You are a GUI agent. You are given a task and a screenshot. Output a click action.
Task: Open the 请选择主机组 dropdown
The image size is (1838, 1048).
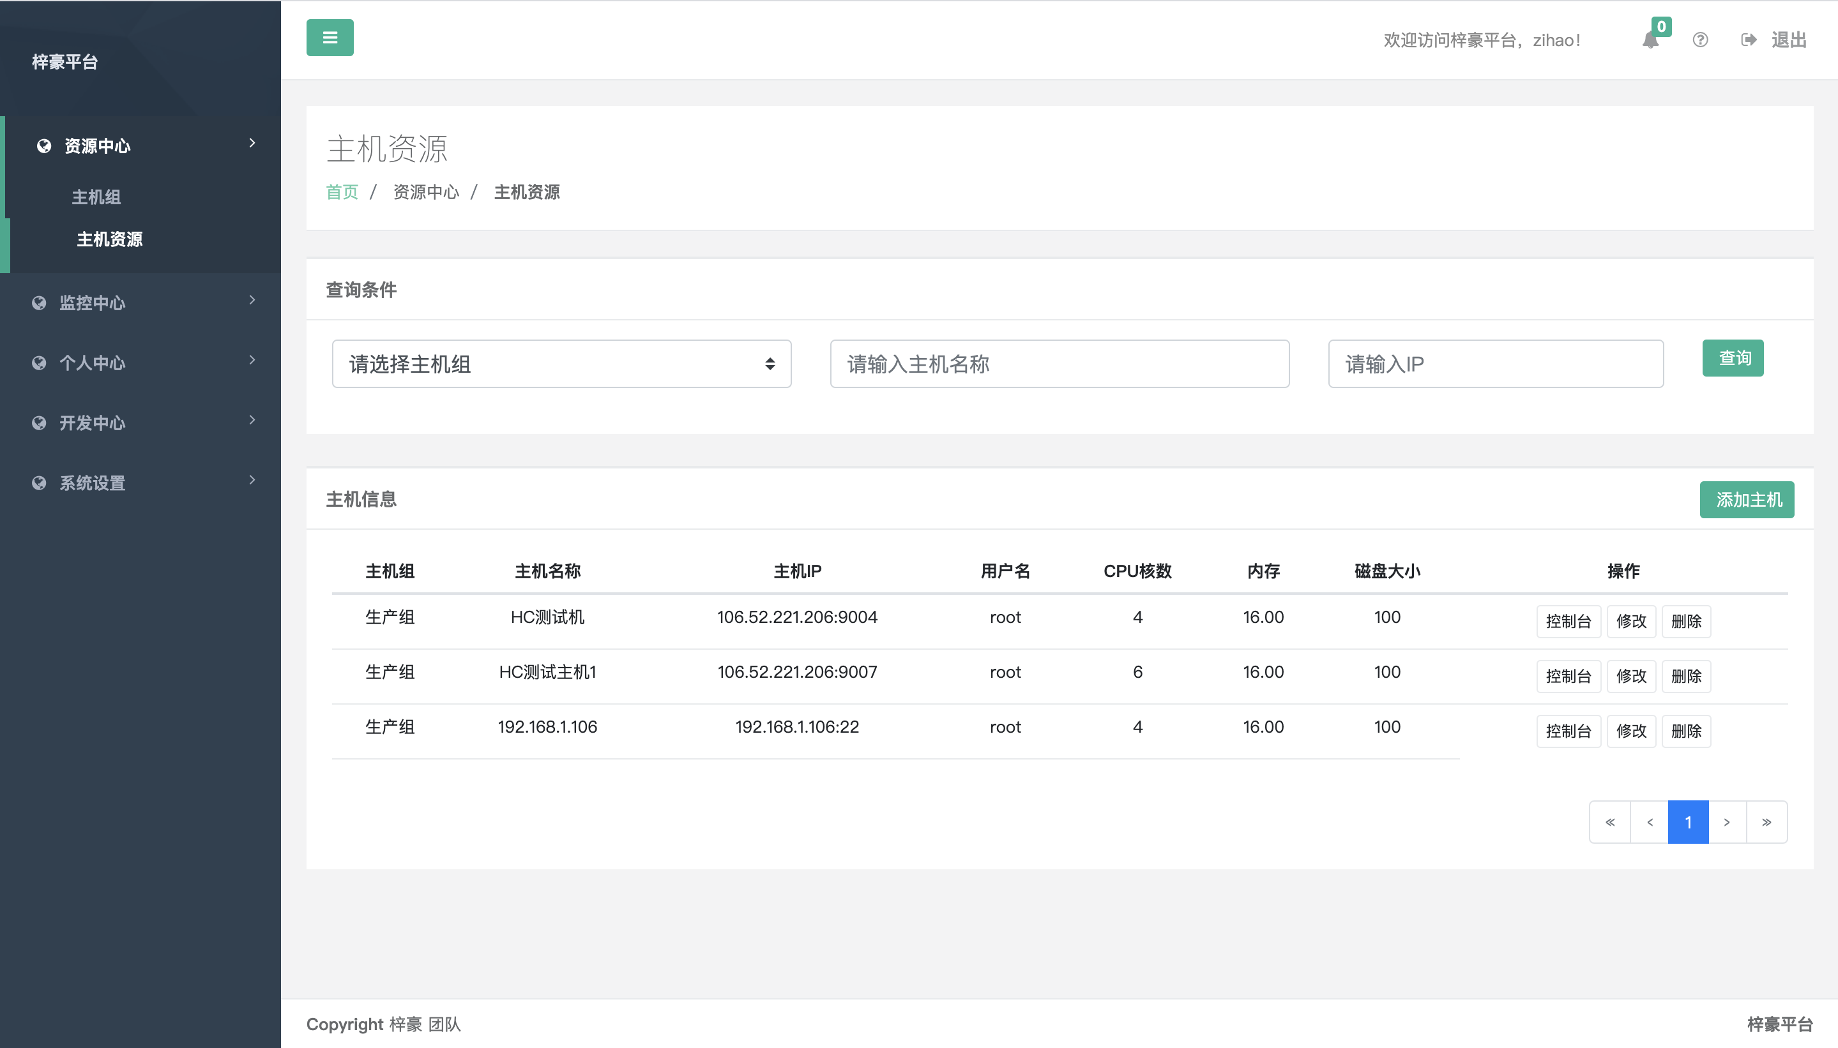pos(561,364)
